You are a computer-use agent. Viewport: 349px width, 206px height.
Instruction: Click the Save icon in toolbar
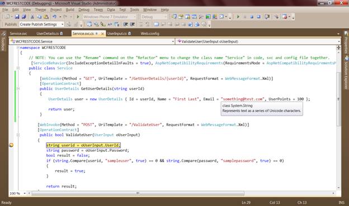pyautogui.click(x=17, y=17)
